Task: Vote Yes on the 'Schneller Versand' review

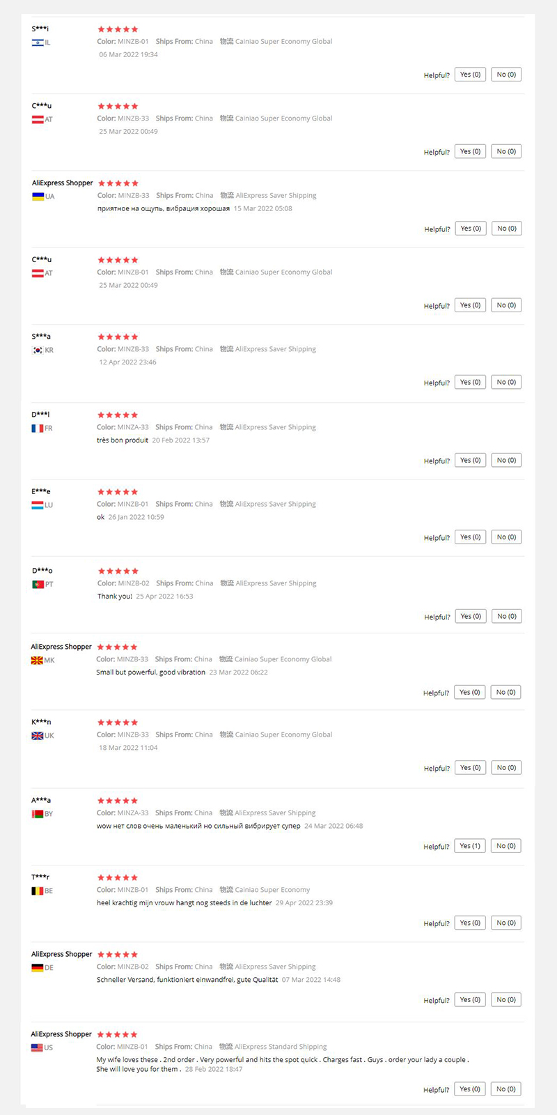Action: pyautogui.click(x=470, y=999)
